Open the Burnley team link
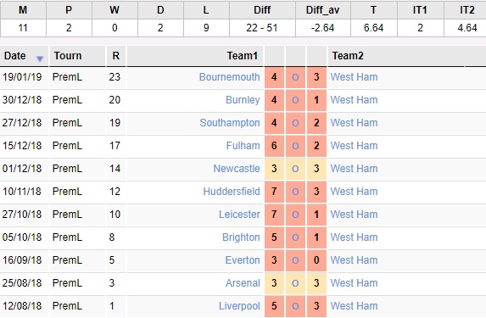 coord(243,100)
